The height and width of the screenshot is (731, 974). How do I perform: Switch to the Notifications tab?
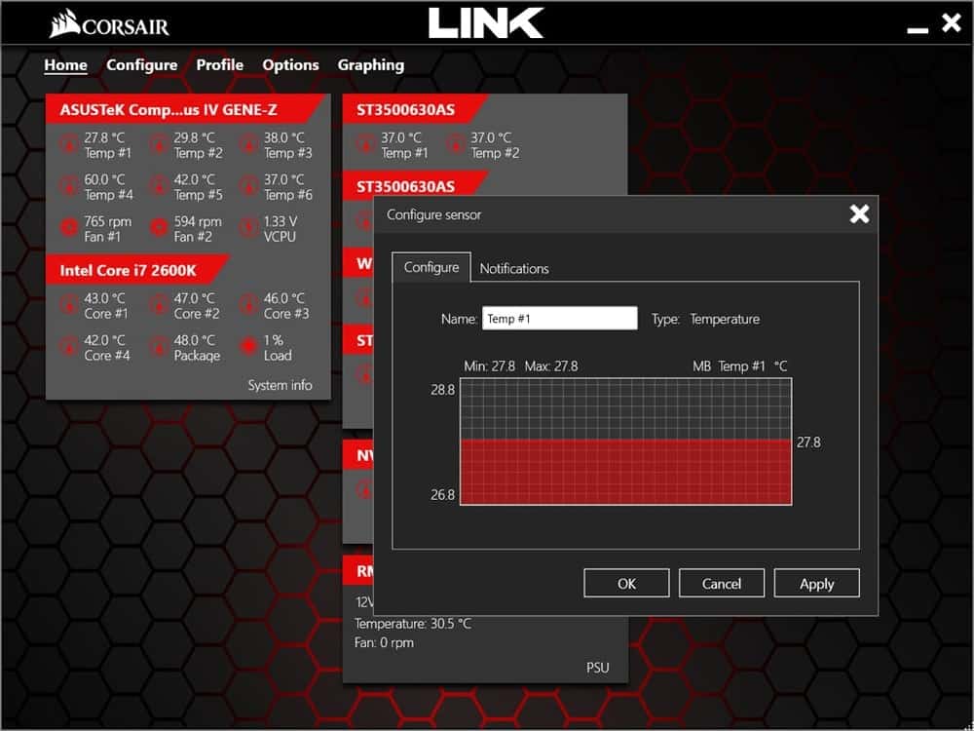click(514, 269)
